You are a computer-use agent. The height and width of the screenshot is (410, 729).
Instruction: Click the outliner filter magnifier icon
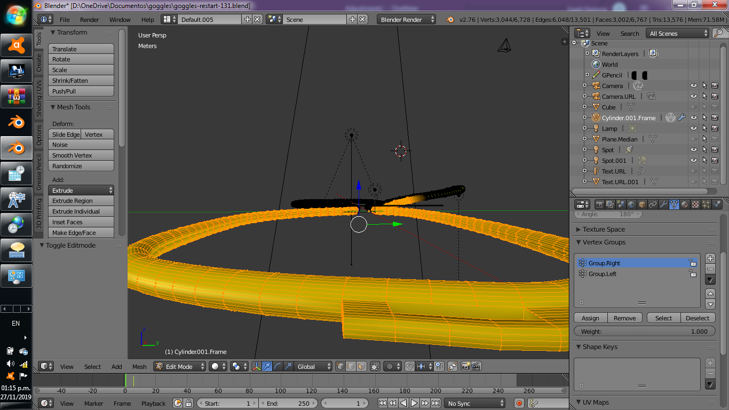(x=718, y=33)
